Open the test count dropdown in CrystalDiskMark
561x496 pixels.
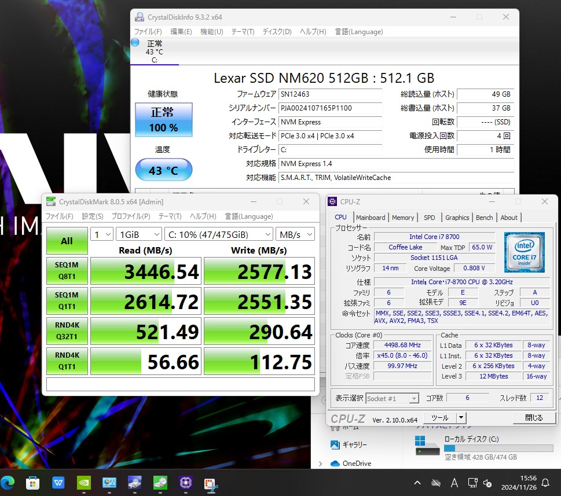pos(101,234)
